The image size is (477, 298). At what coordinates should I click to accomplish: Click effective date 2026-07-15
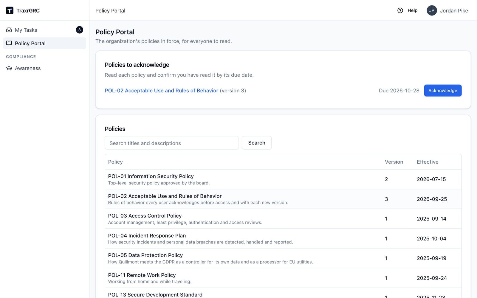coord(431,179)
